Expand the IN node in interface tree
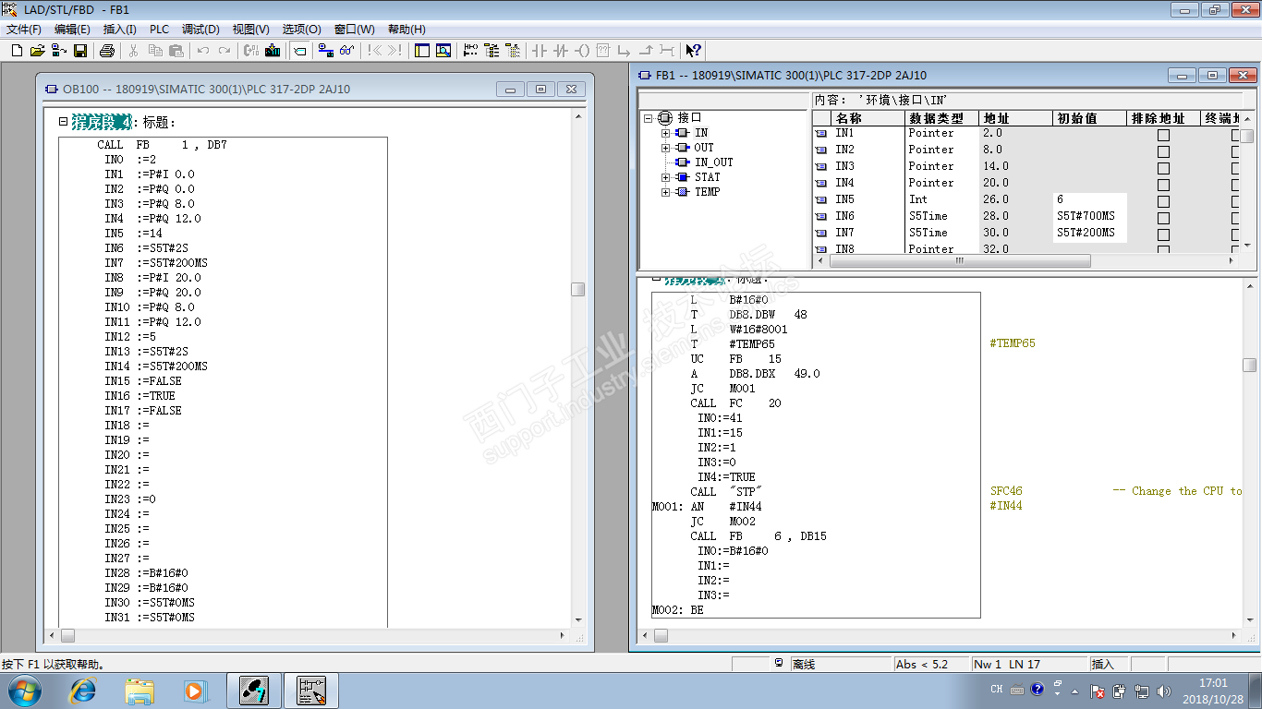Viewport: 1262px width, 709px height. pos(665,133)
